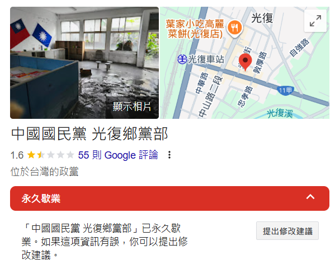The image size is (335, 273).
Task: Click the 中國國民黨 光復鄉黨部 title
Action: click(89, 134)
